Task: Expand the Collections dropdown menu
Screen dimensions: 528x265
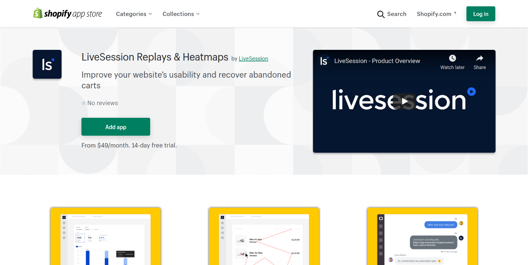Action: tap(181, 14)
